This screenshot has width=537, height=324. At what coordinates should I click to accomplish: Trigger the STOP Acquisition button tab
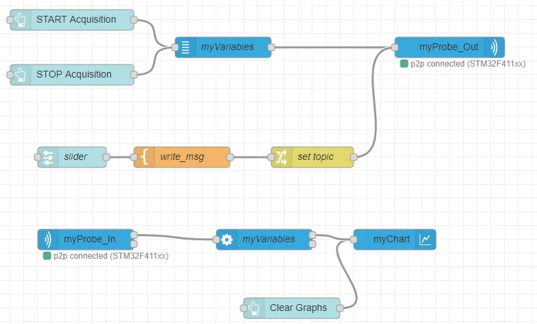point(10,75)
